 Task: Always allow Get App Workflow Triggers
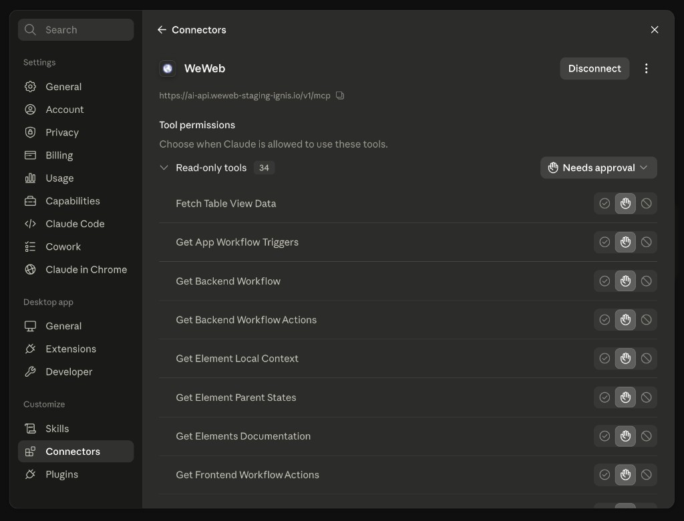(x=604, y=242)
